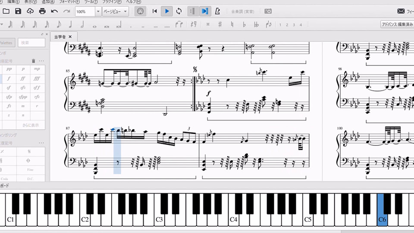Screen dimensions: 414x233
Task: Open feedback envelope icon
Action: point(401,11)
